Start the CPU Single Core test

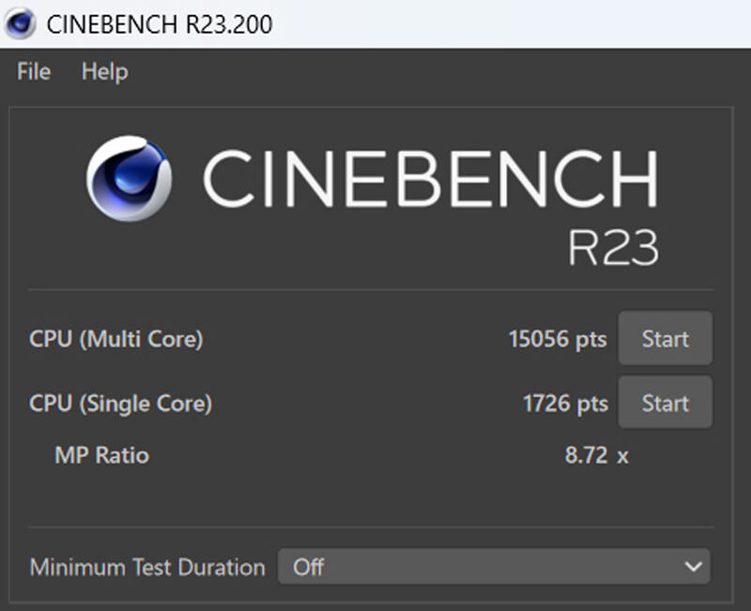pyautogui.click(x=665, y=403)
